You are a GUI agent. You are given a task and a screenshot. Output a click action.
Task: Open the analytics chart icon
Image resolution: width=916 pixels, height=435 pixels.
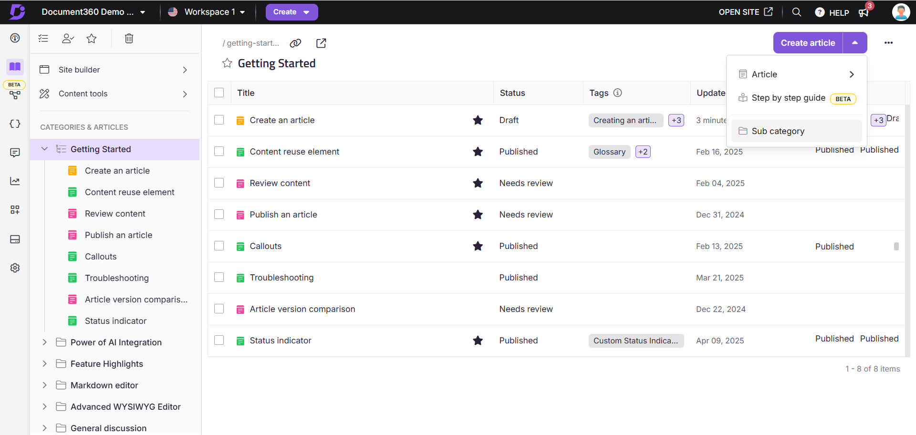tap(15, 181)
